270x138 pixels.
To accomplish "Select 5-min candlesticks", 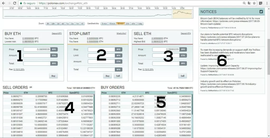I will point(104,24).
